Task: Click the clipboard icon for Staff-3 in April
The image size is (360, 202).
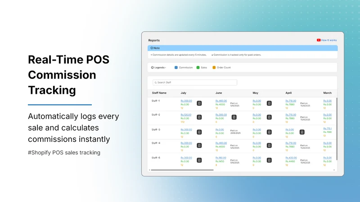Action: tap(302, 132)
